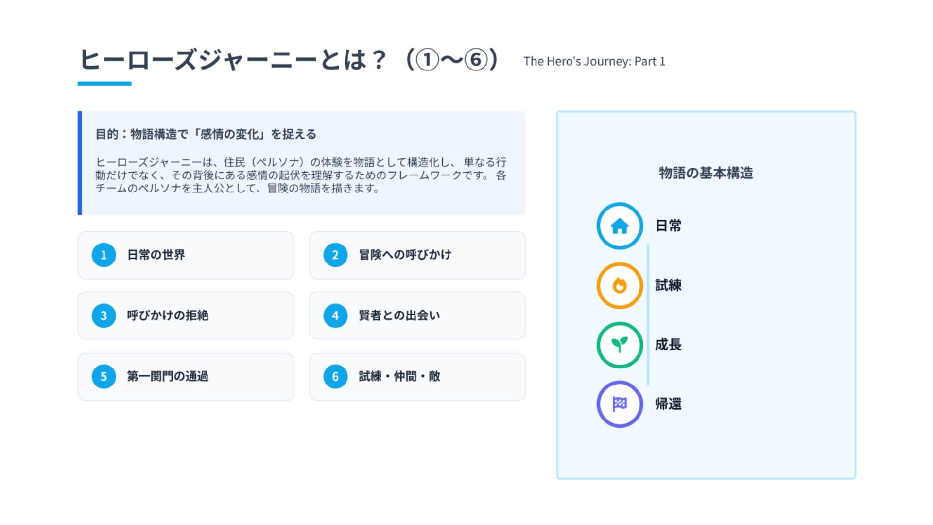Click the number 1 circle badge

coord(104,255)
